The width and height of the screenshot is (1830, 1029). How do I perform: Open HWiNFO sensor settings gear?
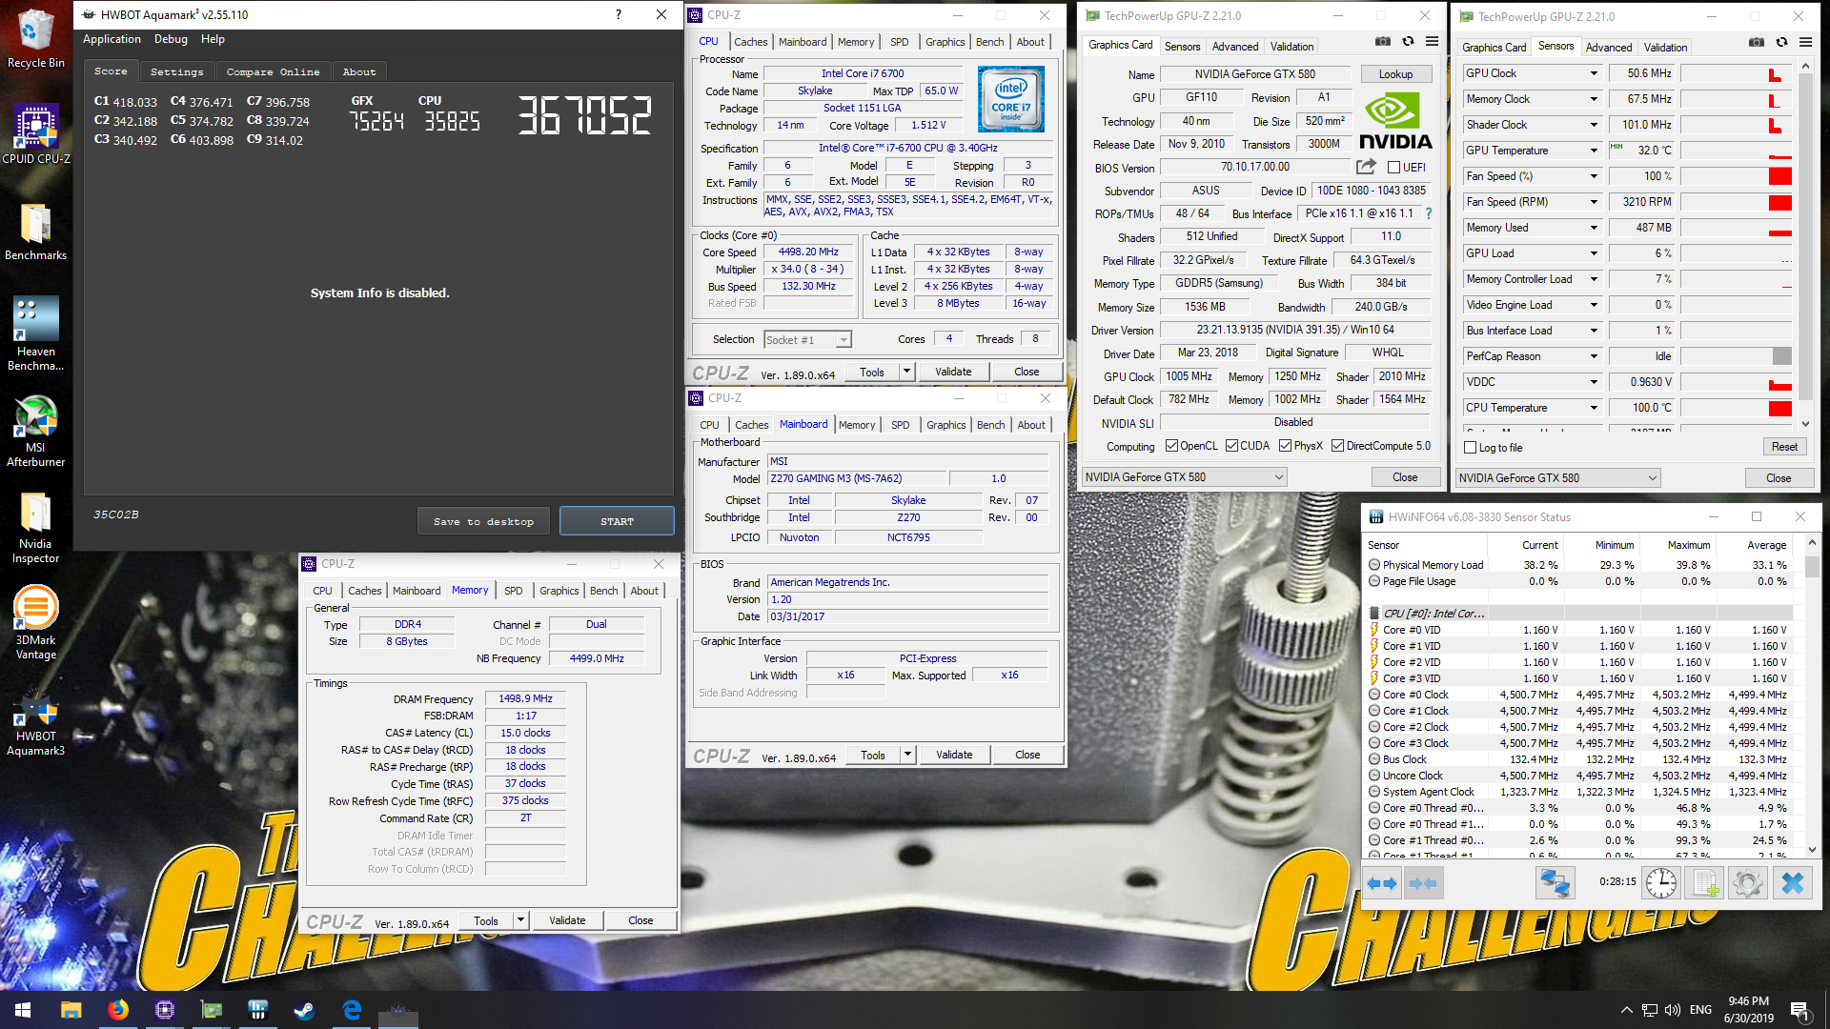[1748, 883]
